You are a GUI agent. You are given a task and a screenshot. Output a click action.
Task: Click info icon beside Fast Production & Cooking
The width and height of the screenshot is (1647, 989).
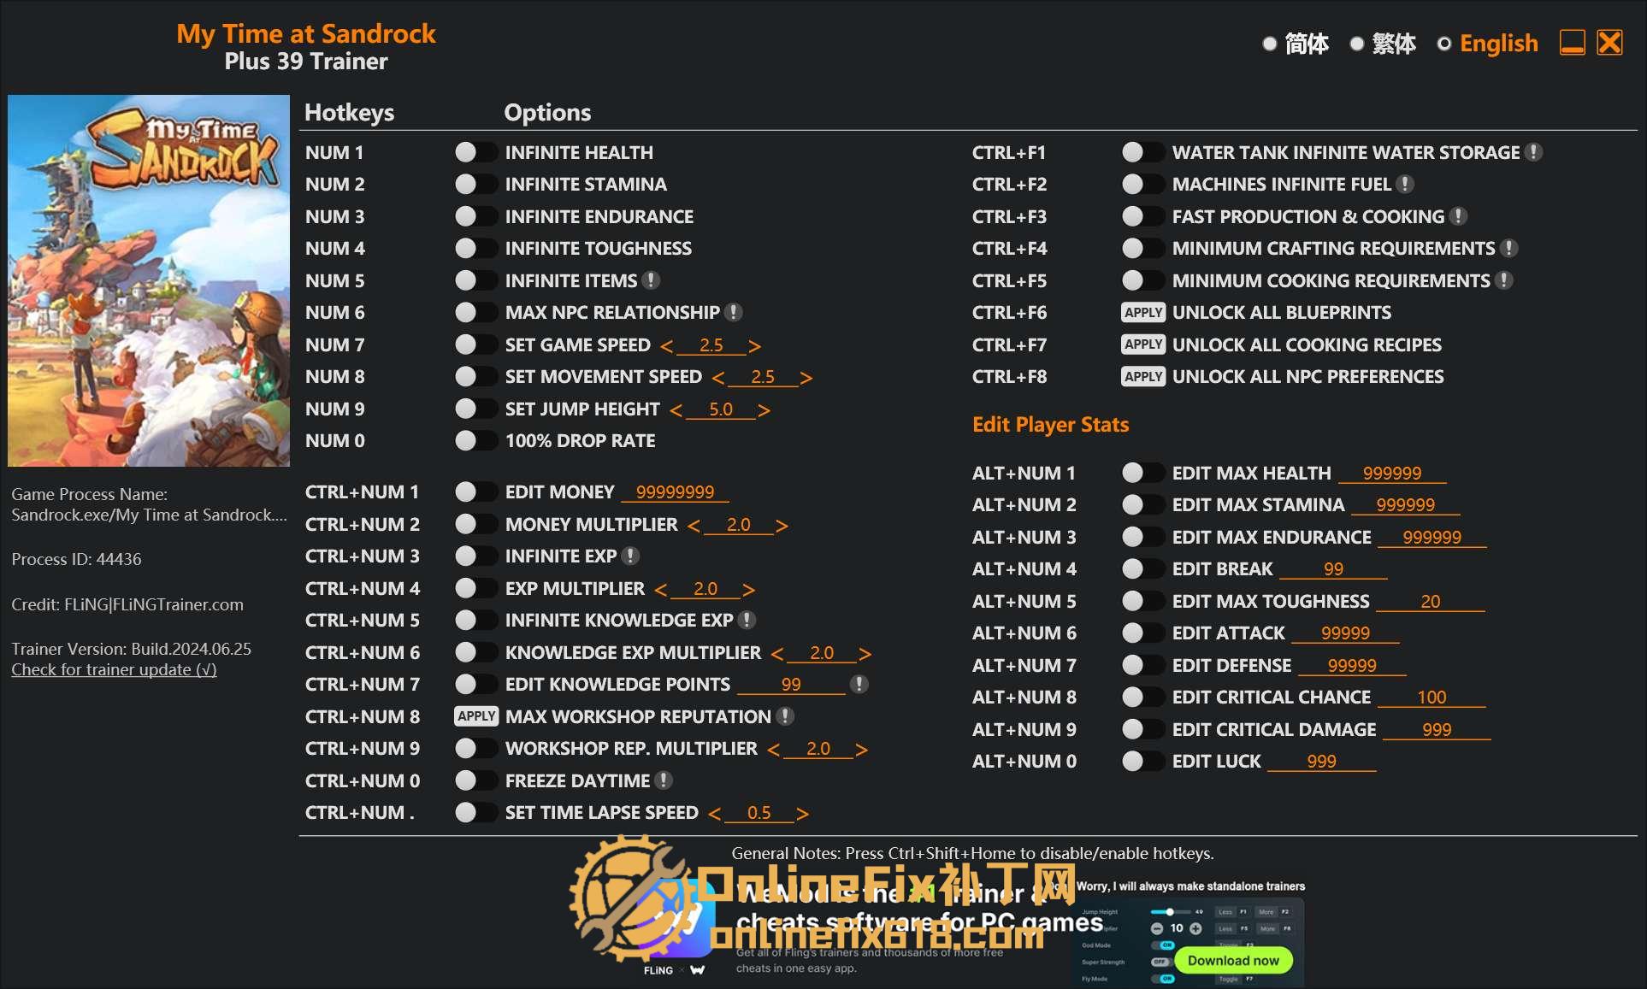tap(1459, 216)
